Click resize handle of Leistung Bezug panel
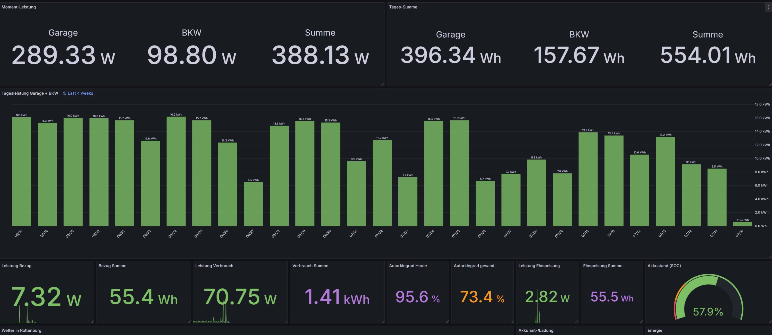The width and height of the screenshot is (772, 335). pyautogui.click(x=92, y=322)
